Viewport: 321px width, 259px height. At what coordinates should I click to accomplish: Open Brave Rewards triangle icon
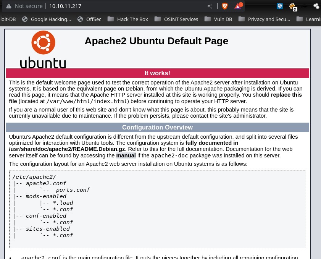coord(238,6)
